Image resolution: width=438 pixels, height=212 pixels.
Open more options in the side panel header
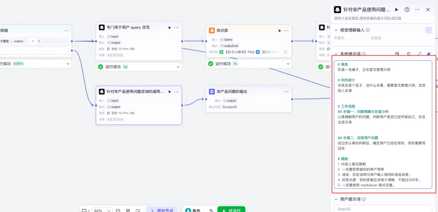(418, 10)
